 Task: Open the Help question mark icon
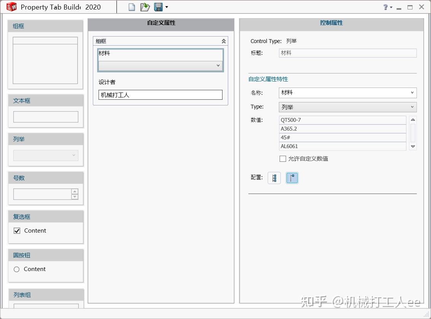pos(385,7)
